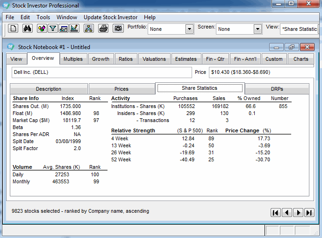Open the Update Stock Investor menu

(110, 17)
